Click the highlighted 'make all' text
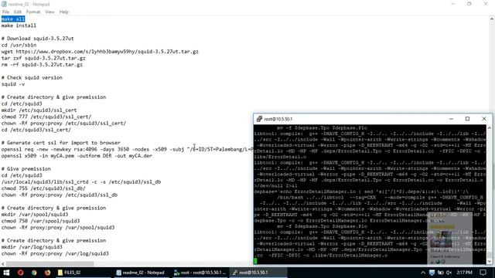This screenshot has width=495, height=278. 13,19
